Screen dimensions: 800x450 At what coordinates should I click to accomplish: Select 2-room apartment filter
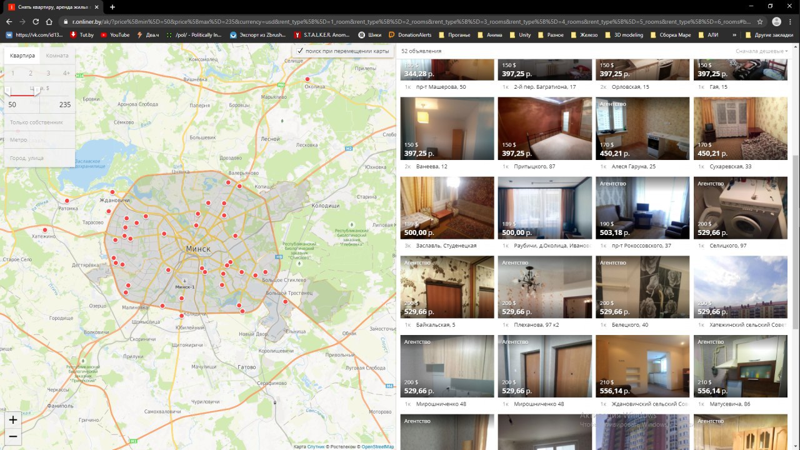[x=30, y=73]
